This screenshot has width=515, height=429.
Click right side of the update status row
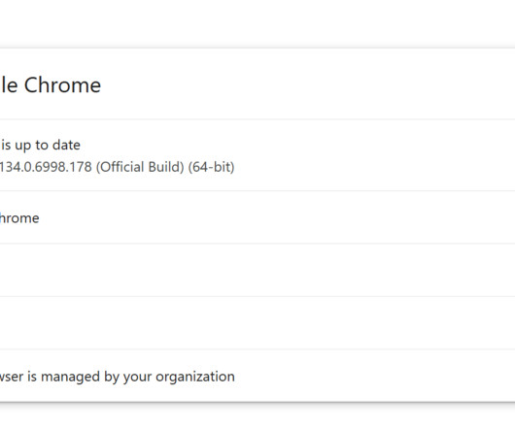click(x=427, y=155)
